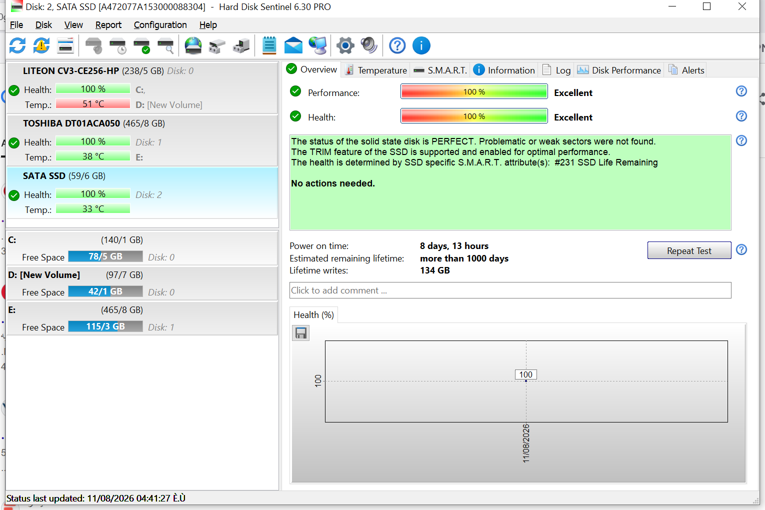This screenshot has height=510, width=765.
Task: Click the disk with magnifier surface test icon
Action: (165, 45)
